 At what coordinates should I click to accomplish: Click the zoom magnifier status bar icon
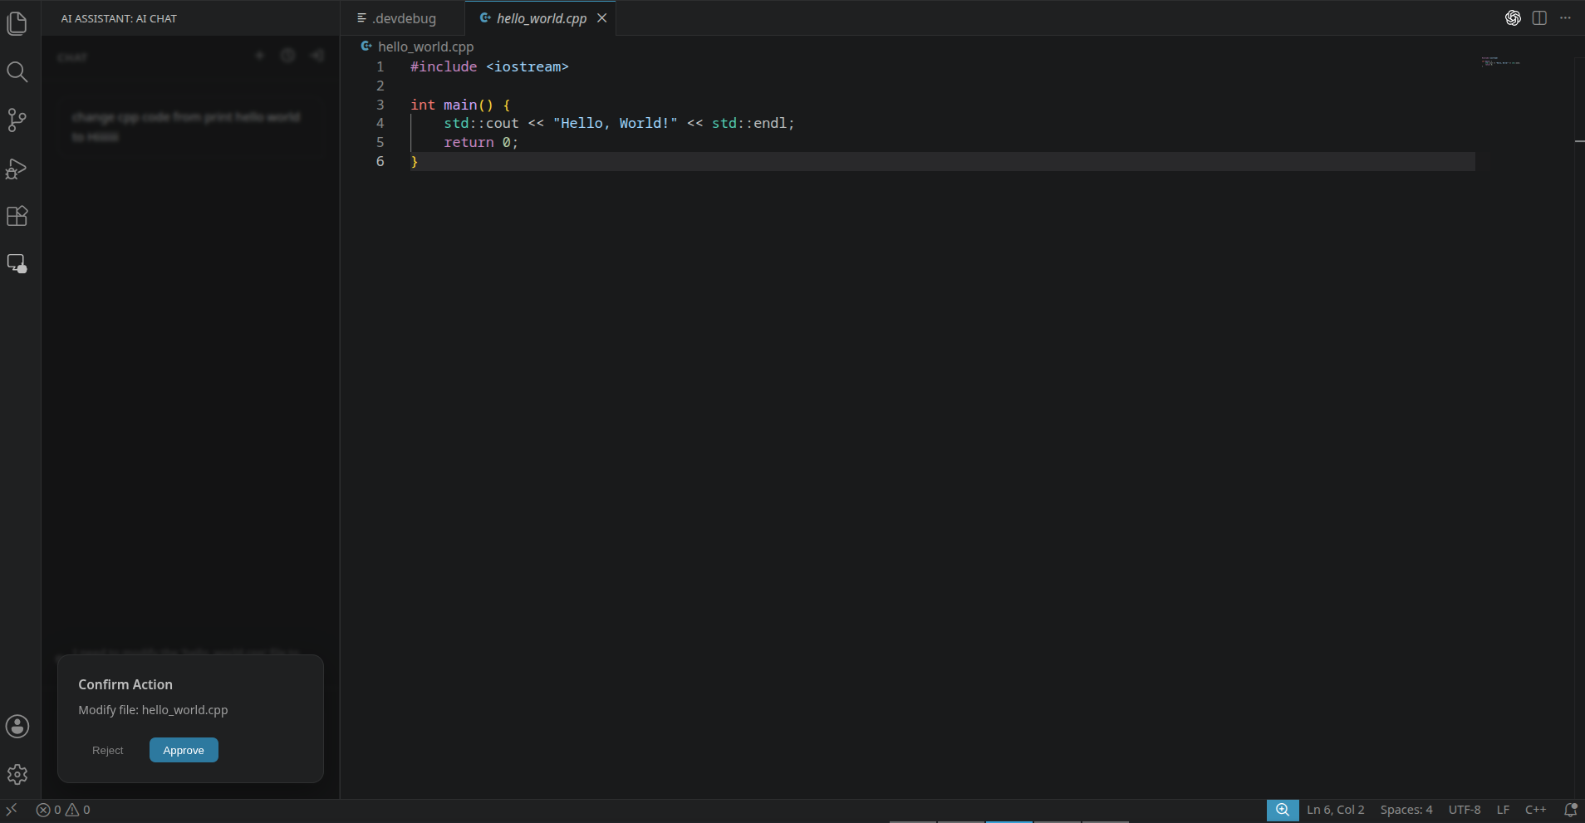[1283, 810]
